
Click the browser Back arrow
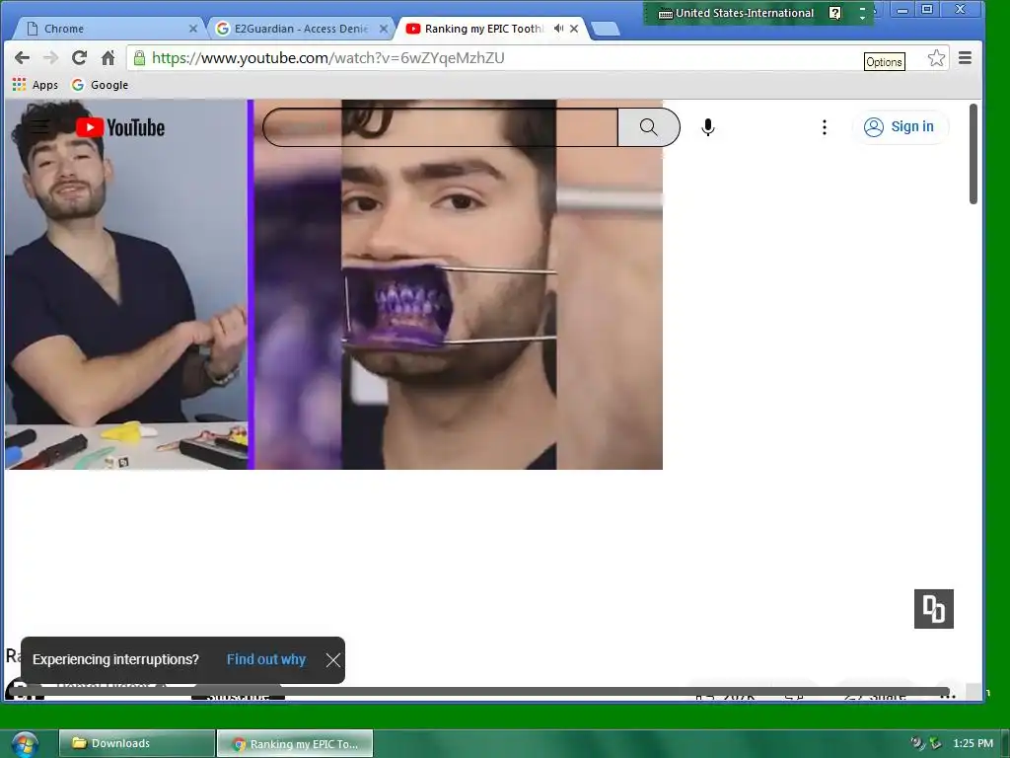(x=22, y=58)
